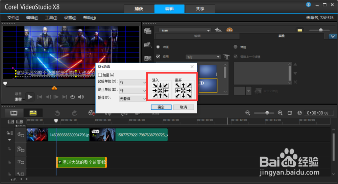Select the enter-from-right left arrow under 进入
The image size is (338, 184).
[166, 91]
